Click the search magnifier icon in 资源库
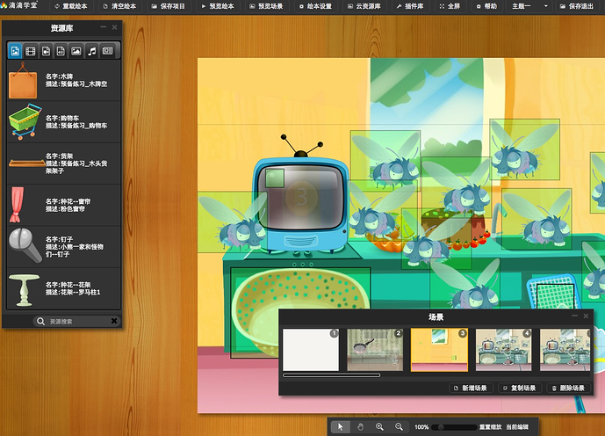The image size is (605, 436). coord(40,321)
